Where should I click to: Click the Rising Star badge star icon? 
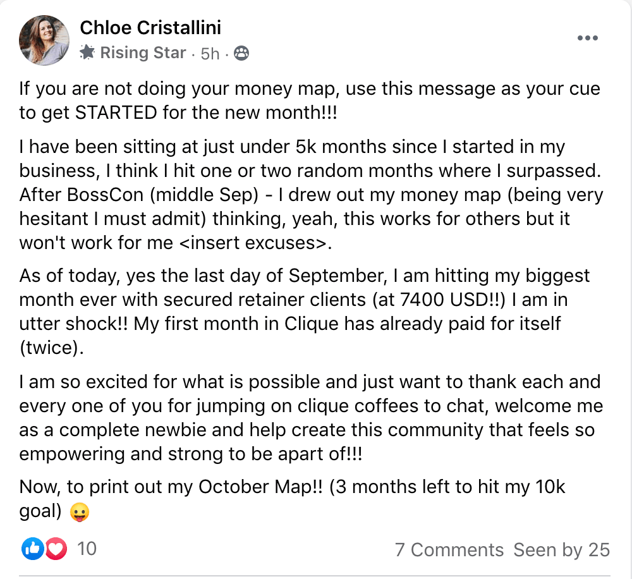(x=87, y=52)
